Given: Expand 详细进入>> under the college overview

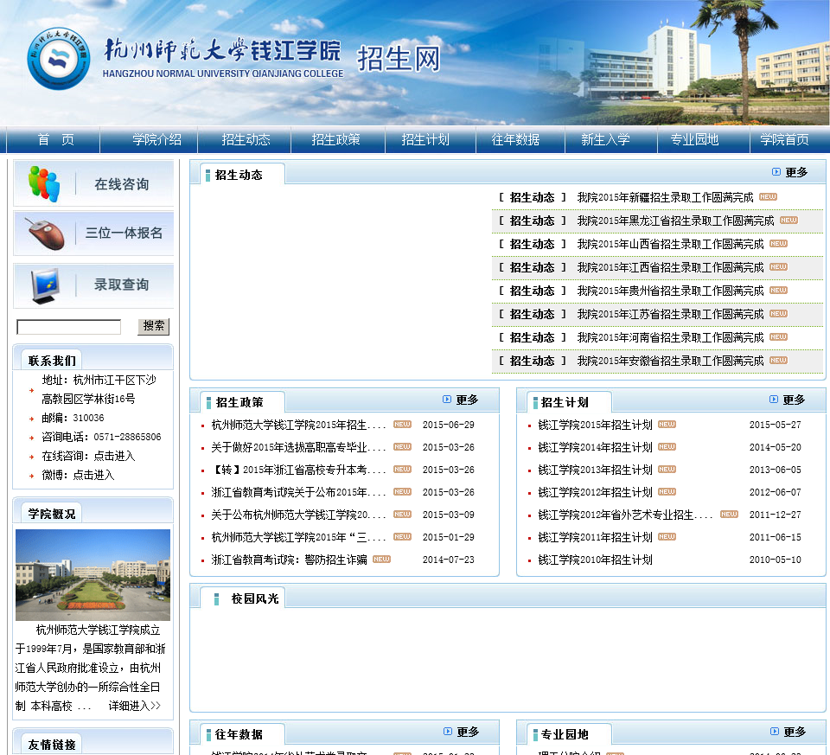Looking at the screenshot, I should 135,706.
